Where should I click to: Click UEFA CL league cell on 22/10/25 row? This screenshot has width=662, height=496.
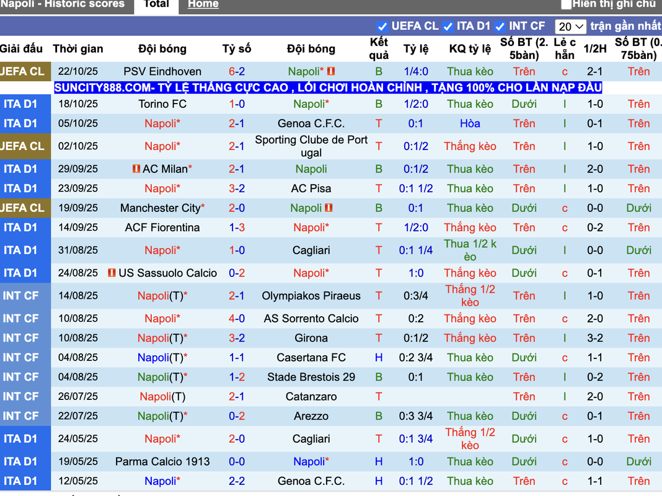point(25,71)
